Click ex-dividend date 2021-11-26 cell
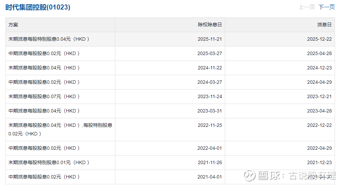The image size is (346, 186). [209, 163]
